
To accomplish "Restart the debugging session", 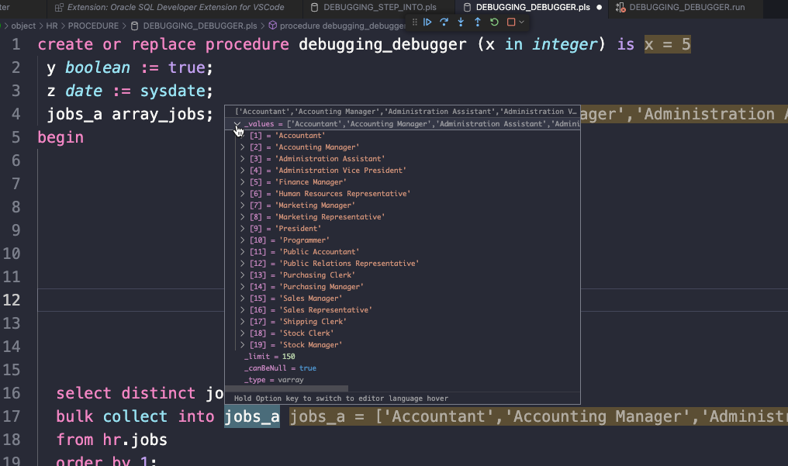I will point(494,22).
